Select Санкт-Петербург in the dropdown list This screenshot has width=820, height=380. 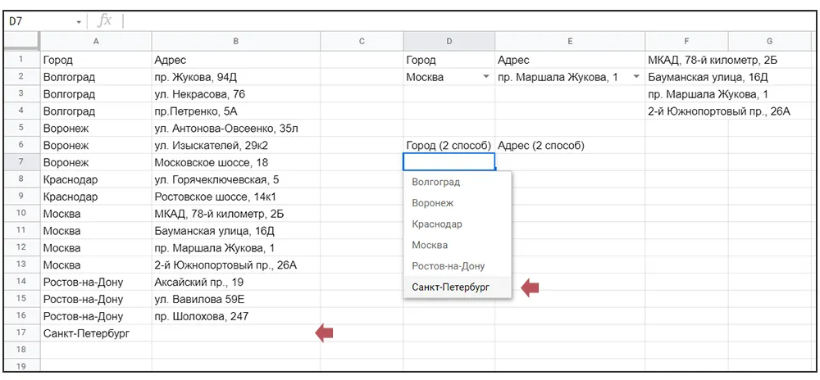click(x=449, y=287)
